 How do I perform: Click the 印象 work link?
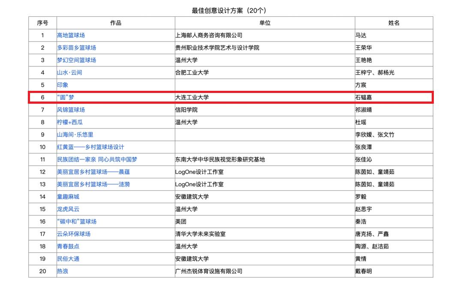point(63,85)
